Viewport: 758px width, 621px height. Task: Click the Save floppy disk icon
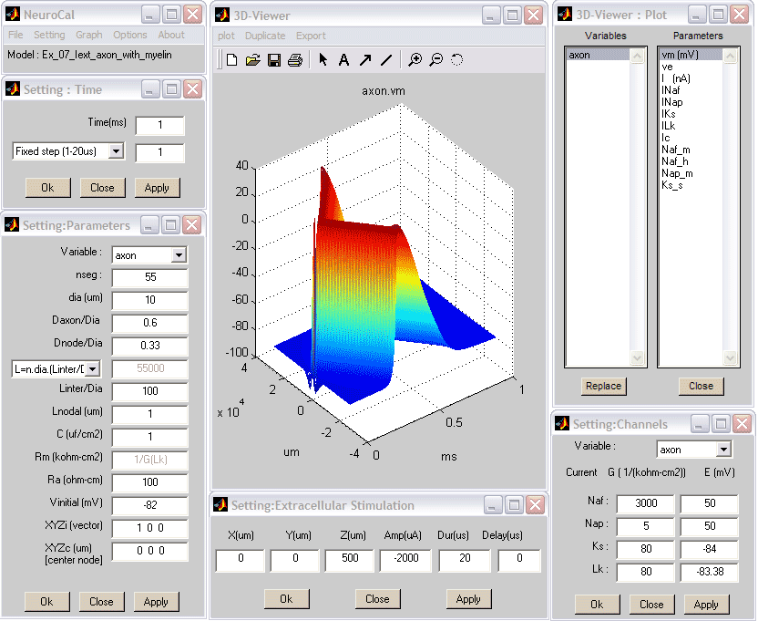pyautogui.click(x=274, y=60)
